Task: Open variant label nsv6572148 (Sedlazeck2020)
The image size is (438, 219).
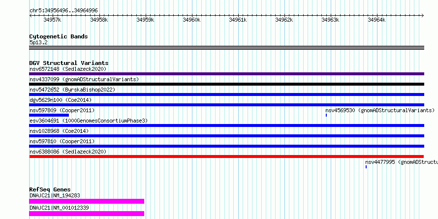Action: point(68,69)
